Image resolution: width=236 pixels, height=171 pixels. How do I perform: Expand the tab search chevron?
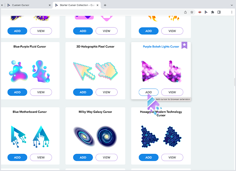(232, 5)
